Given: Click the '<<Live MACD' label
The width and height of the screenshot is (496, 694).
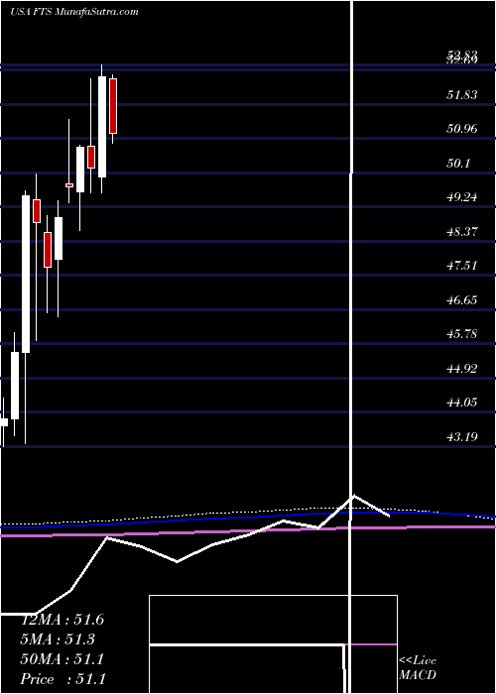Looking at the screenshot, I should tap(418, 668).
